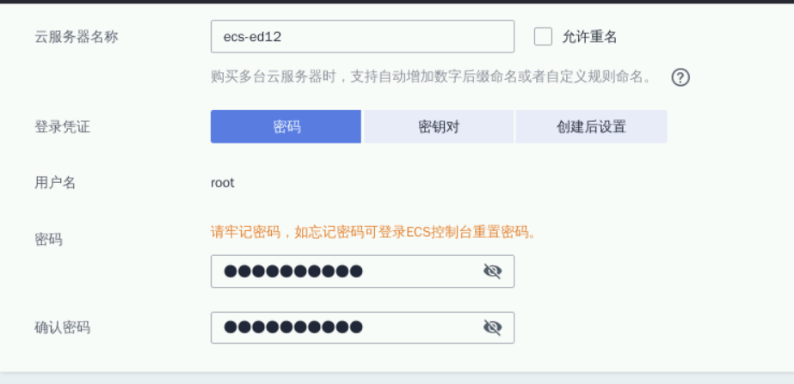
Task: Enable the 允许重名 checkbox
Action: (543, 36)
